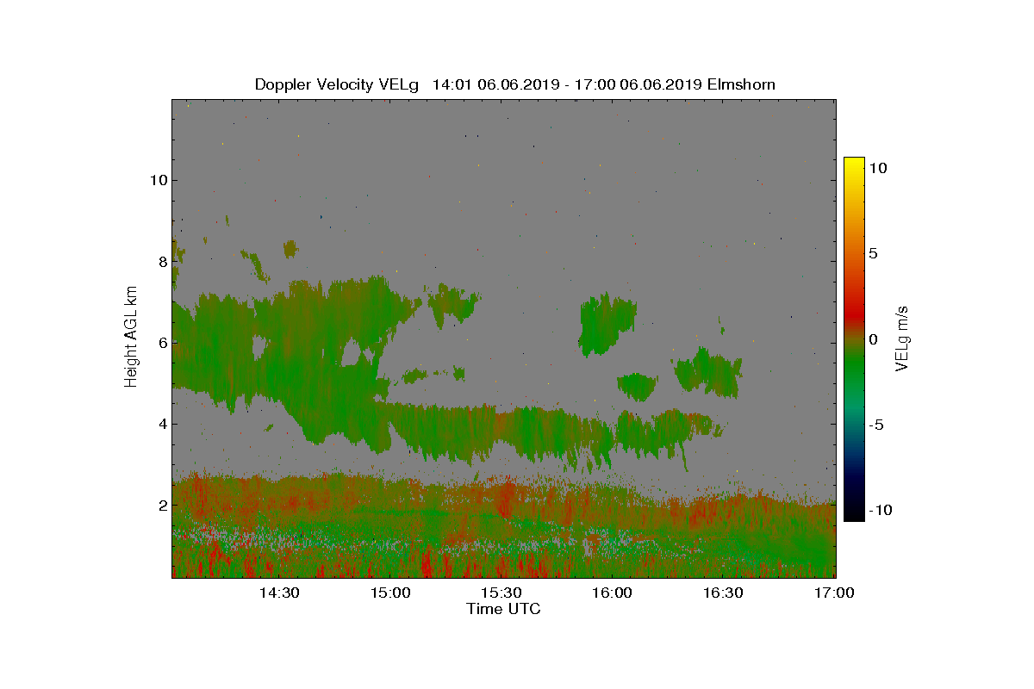
Task: Click the height tick label '2'
Action: 161,505
